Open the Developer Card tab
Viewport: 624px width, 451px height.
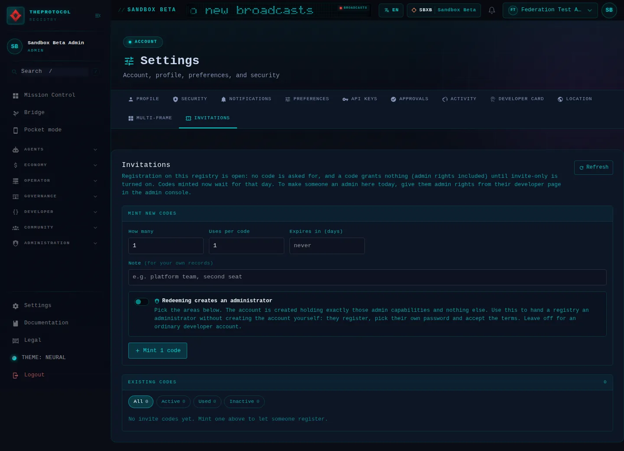click(517, 99)
